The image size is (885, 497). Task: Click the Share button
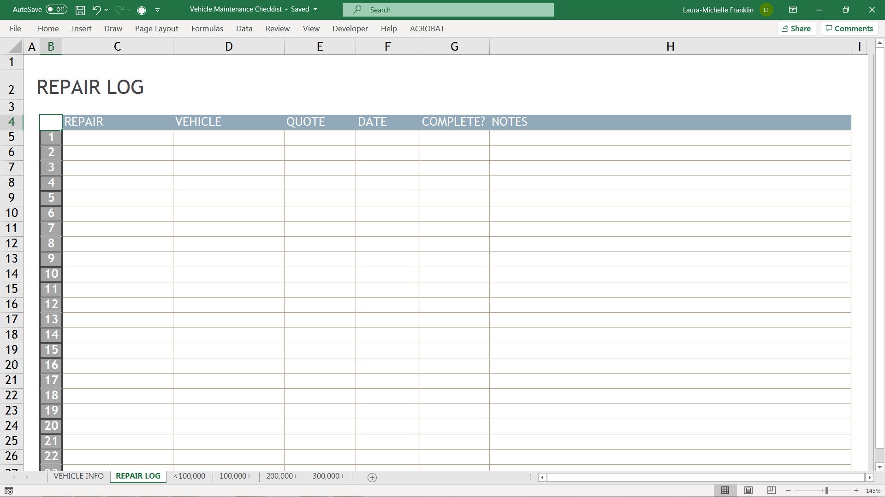click(796, 28)
